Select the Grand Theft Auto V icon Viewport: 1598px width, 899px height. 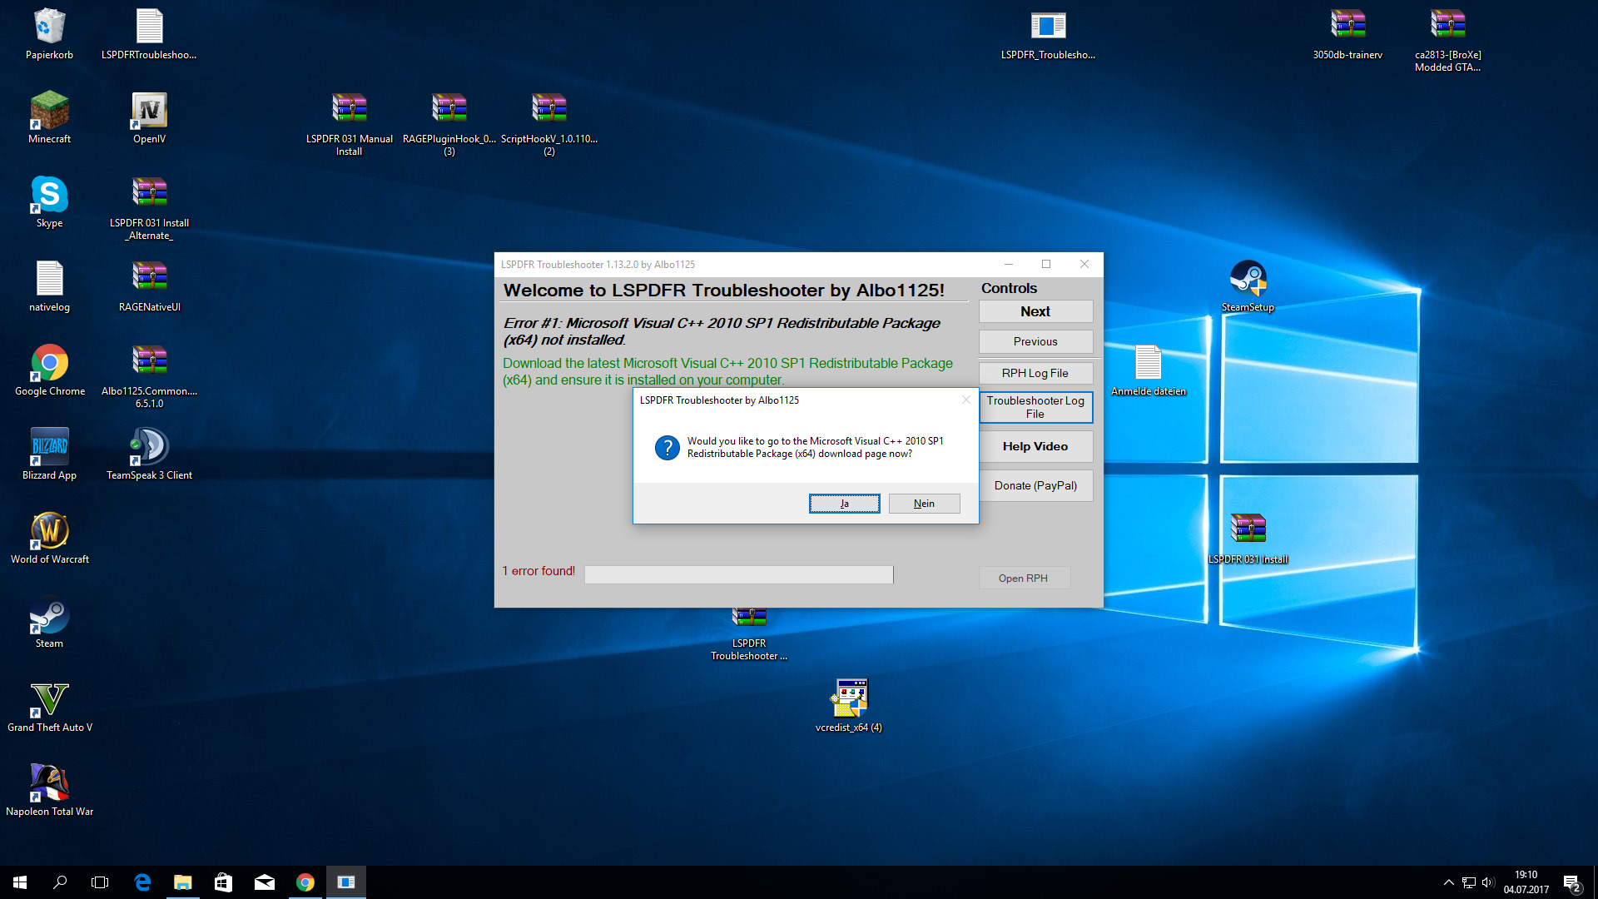tap(49, 700)
